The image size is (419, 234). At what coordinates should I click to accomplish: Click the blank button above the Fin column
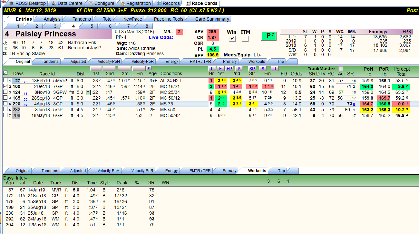(x=139, y=68)
